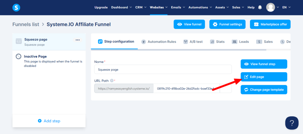Switch to A/B test tab
The image size is (303, 134).
point(193,42)
